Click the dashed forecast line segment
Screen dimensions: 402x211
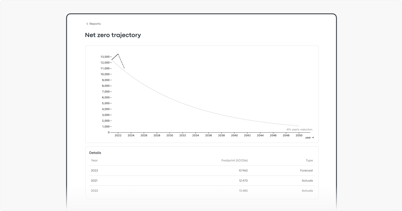coord(121,62)
